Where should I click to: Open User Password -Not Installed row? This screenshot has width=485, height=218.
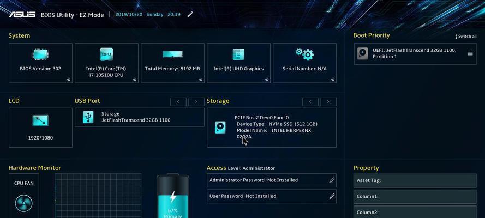[272, 196]
